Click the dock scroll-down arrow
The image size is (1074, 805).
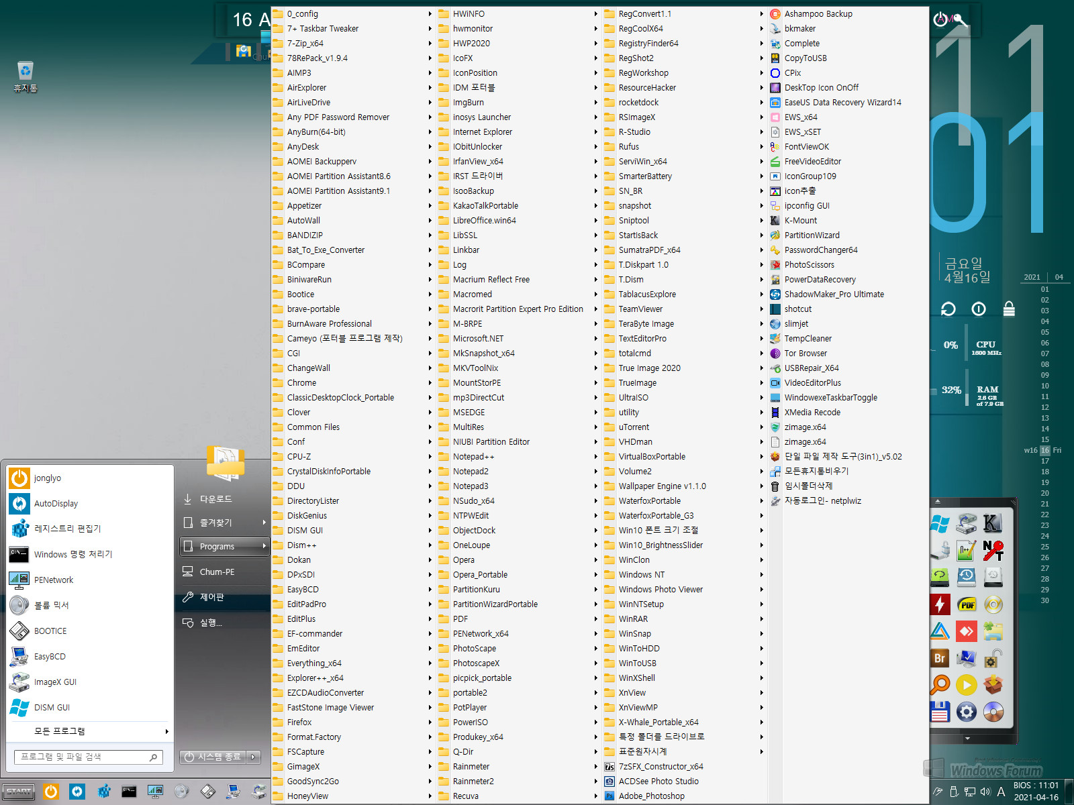click(x=967, y=738)
